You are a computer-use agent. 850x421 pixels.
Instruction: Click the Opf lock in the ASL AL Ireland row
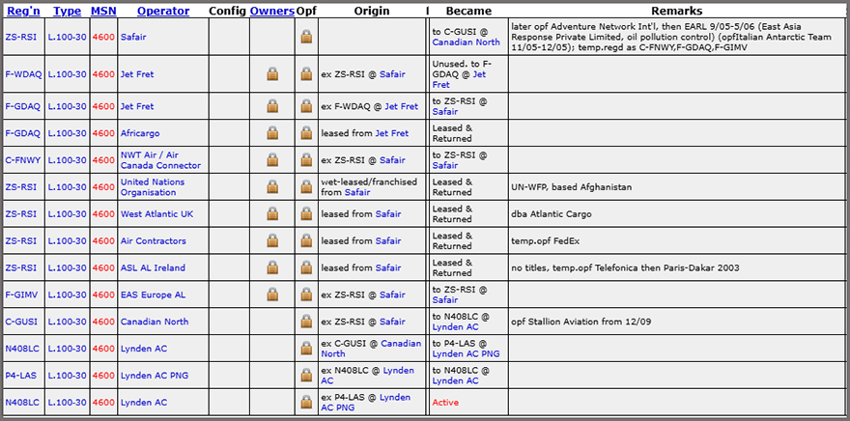click(306, 267)
